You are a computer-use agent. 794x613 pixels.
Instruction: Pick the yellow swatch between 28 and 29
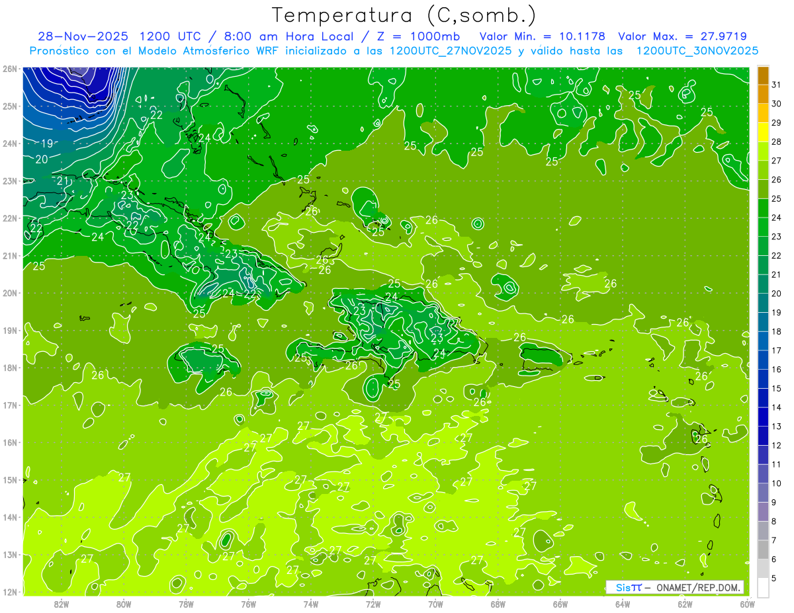pos(763,132)
